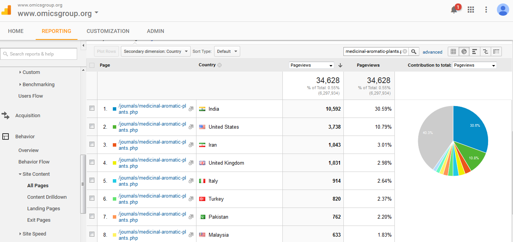Open the user account avatar
The height and width of the screenshot is (242, 513).
(503, 10)
